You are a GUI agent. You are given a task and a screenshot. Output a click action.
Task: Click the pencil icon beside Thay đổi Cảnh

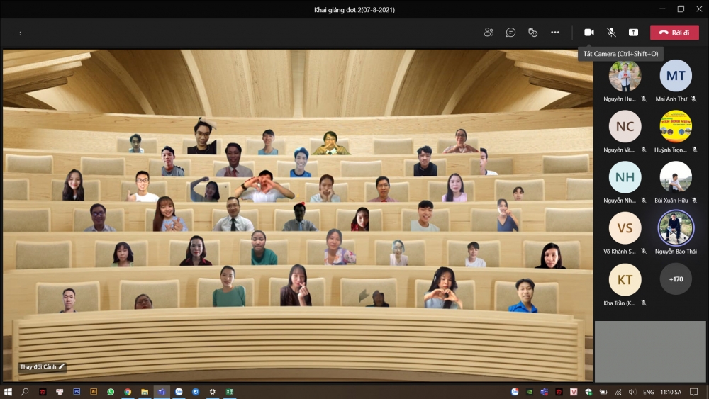coord(62,366)
